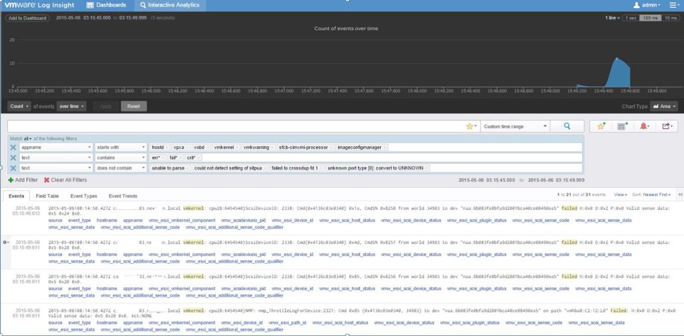Click Add to Dashboard button
Image resolution: width=684 pixels, height=336 pixels.
coord(27,18)
